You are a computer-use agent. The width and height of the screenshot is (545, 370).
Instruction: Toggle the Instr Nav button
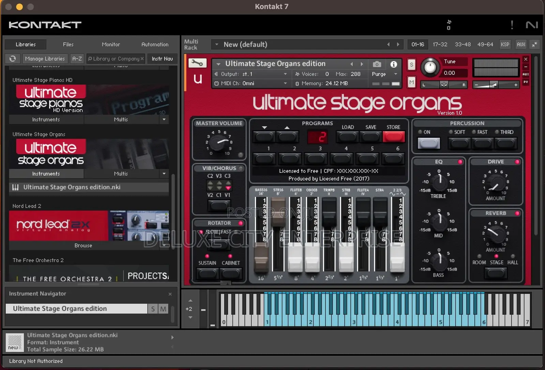click(162, 58)
